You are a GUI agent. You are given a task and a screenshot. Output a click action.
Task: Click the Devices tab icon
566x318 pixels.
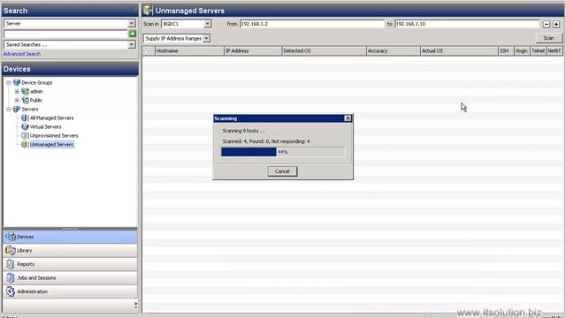11,237
